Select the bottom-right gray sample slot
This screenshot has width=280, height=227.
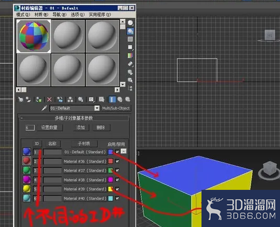[103, 70]
